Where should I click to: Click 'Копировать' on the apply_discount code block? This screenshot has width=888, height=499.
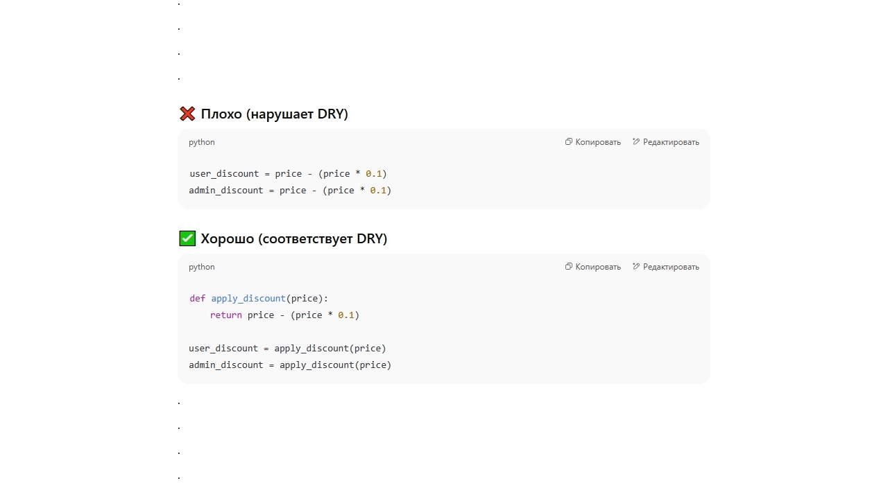(x=592, y=267)
